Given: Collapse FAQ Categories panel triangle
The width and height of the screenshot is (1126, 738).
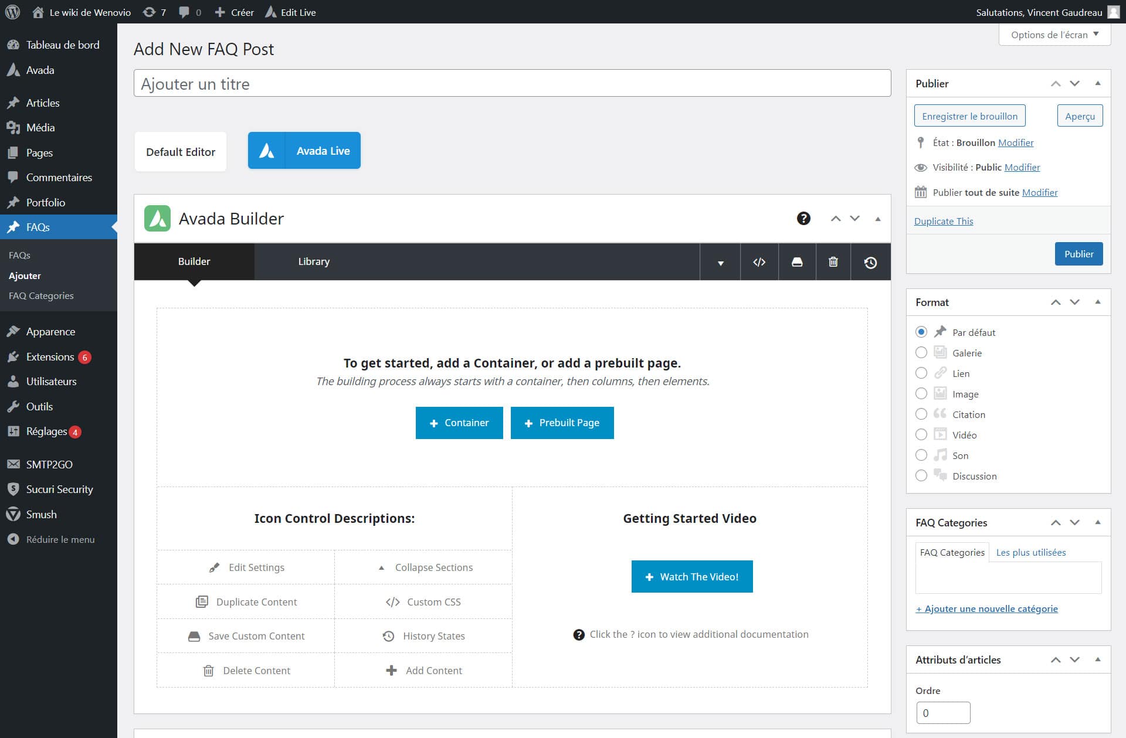Looking at the screenshot, I should [x=1098, y=522].
